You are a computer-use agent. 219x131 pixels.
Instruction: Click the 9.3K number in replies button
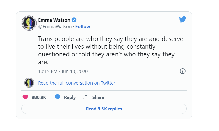click(102, 109)
